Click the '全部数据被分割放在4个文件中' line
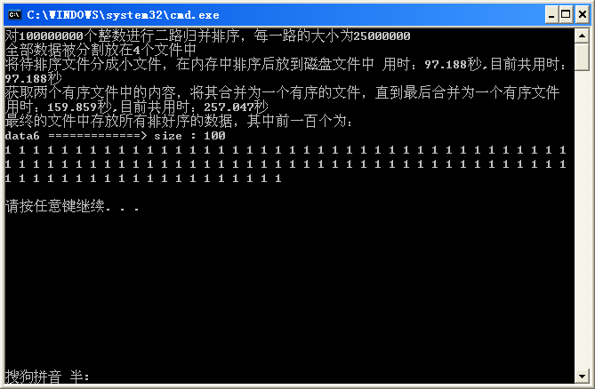595x389 pixels. point(101,50)
